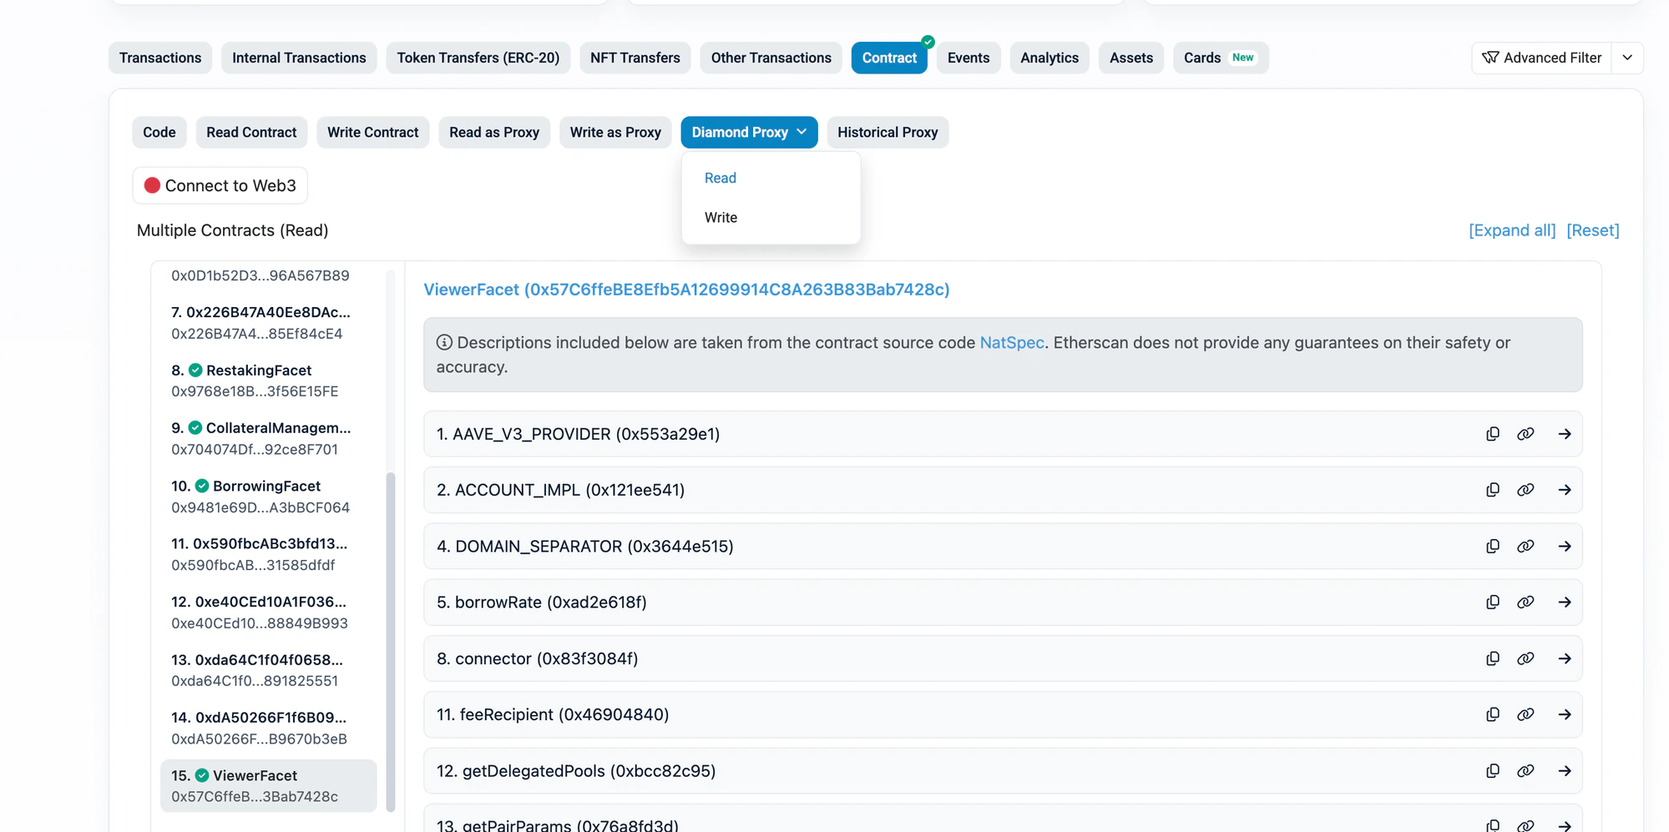Viewport: 1669px width, 832px height.
Task: Open permalink icon for ACCOUNT_IMPL method
Action: pyautogui.click(x=1525, y=490)
